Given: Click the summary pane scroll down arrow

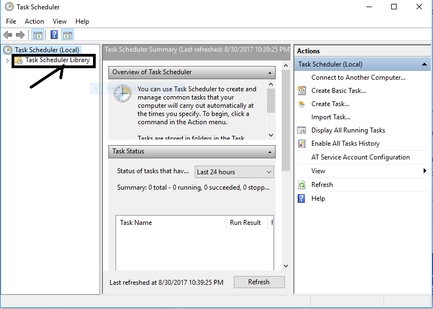Looking at the screenshot, I should (x=286, y=266).
